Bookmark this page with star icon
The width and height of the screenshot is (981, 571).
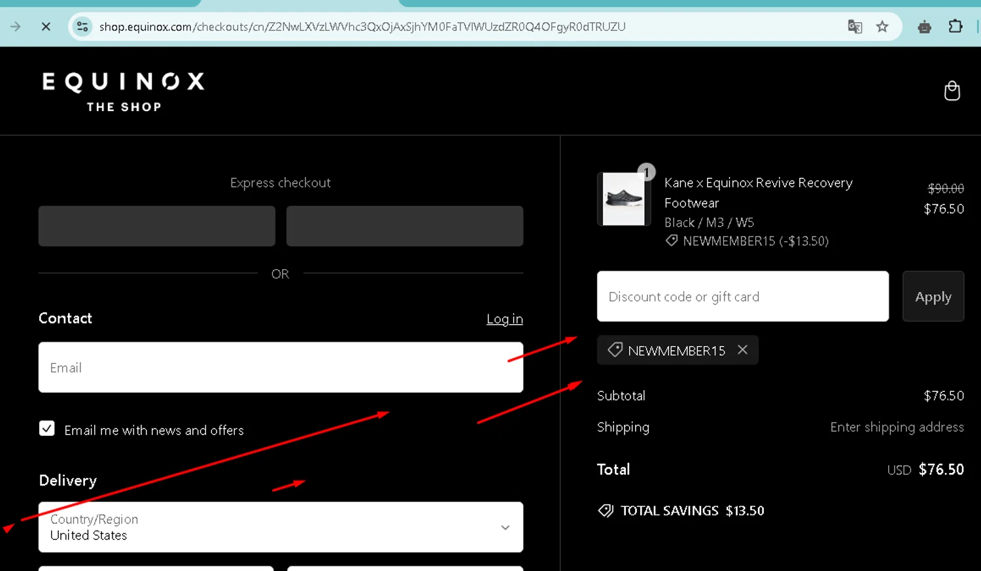(x=882, y=27)
